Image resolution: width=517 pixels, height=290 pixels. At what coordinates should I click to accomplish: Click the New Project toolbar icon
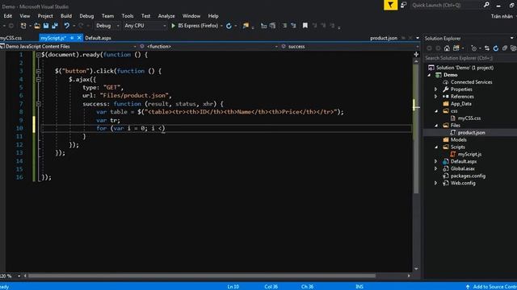[23, 26]
